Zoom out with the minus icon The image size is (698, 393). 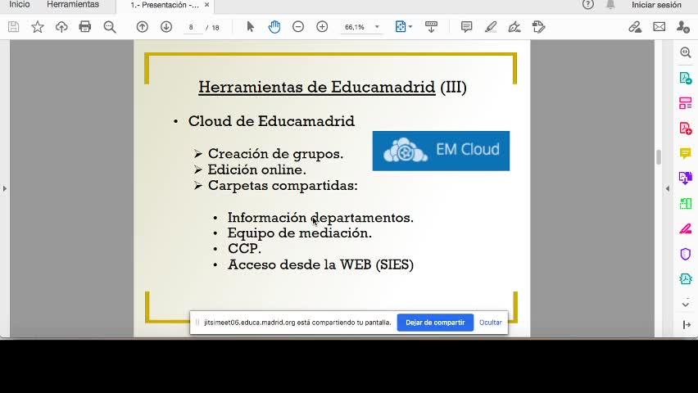[x=298, y=27]
